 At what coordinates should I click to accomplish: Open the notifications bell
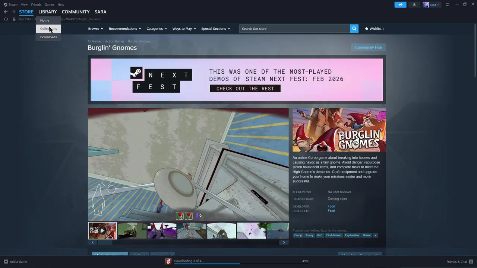[414, 4]
